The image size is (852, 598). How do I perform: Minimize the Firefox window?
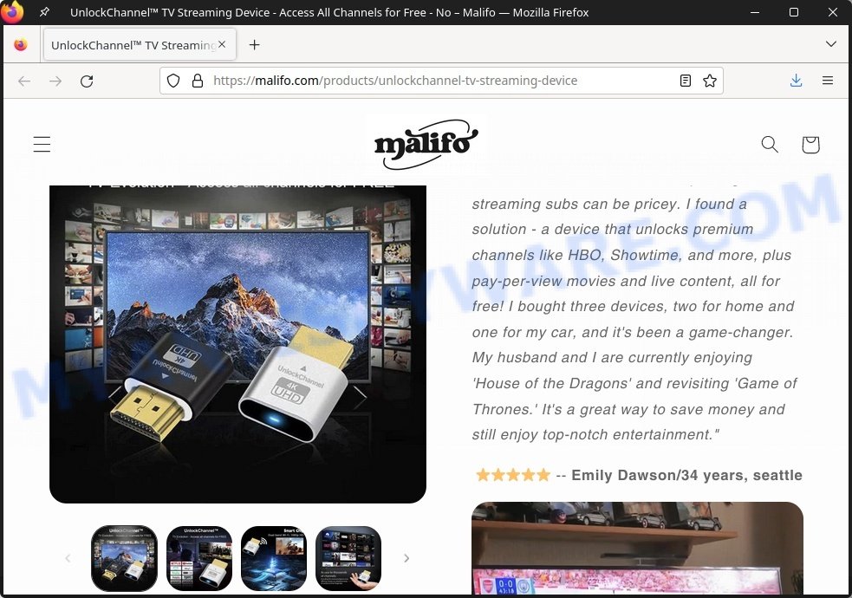[x=755, y=12]
